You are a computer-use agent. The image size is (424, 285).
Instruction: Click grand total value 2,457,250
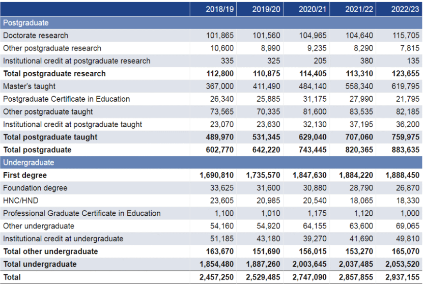click(x=217, y=277)
